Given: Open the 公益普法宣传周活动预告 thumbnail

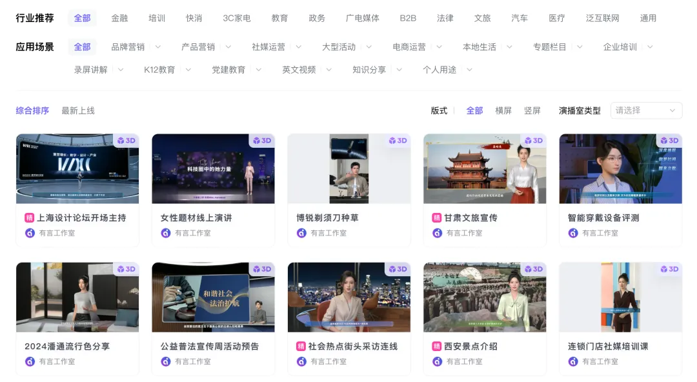Looking at the screenshot, I should pyautogui.click(x=213, y=297).
